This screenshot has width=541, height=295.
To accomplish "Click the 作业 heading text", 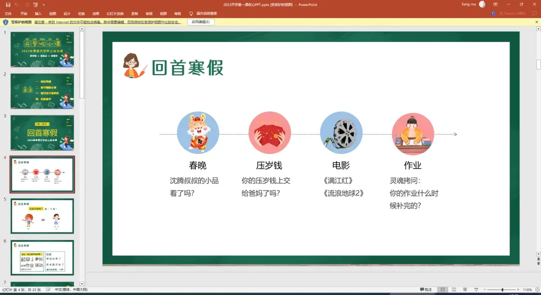I will pyautogui.click(x=413, y=165).
